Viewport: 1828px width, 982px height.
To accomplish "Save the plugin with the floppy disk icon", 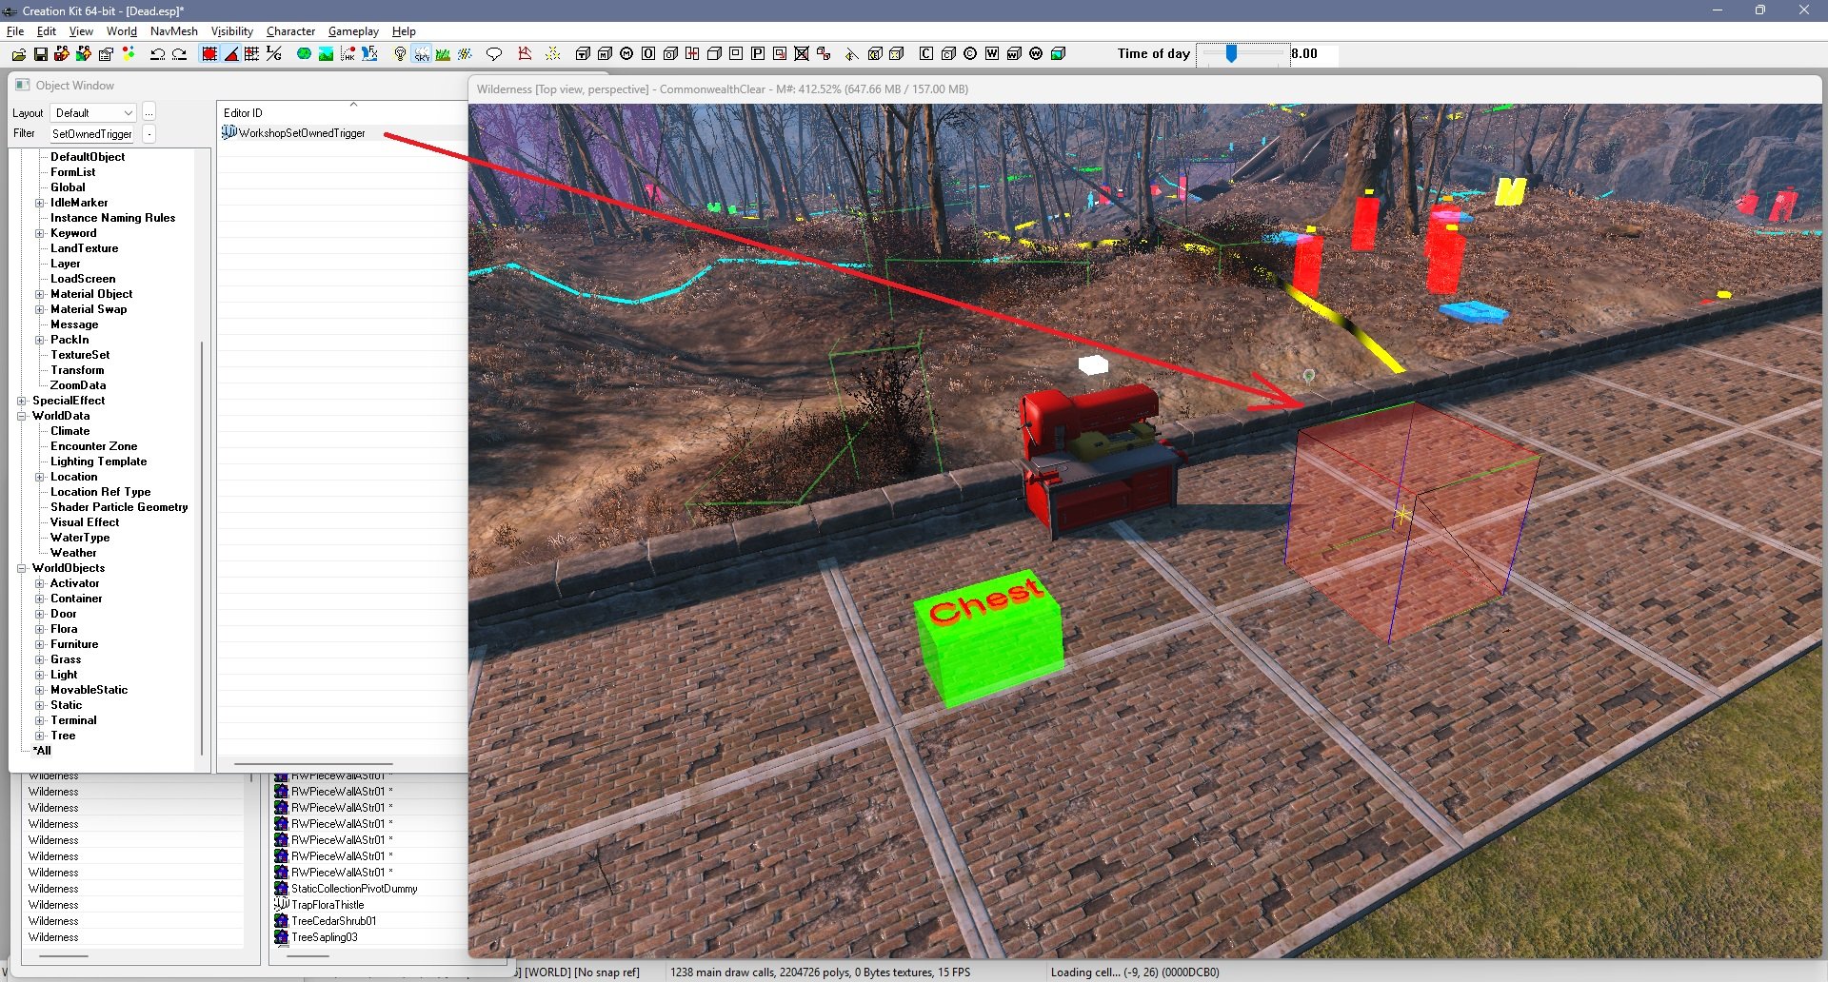I will pos(40,54).
